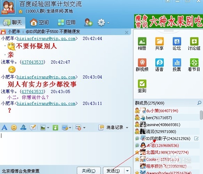203x174 pixels.
Task: Select member jasmine(408669381)
Action: 167,125
